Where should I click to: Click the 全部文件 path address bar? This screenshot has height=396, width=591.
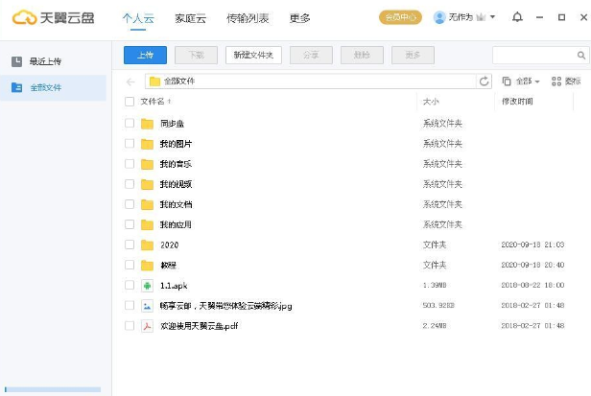(310, 81)
